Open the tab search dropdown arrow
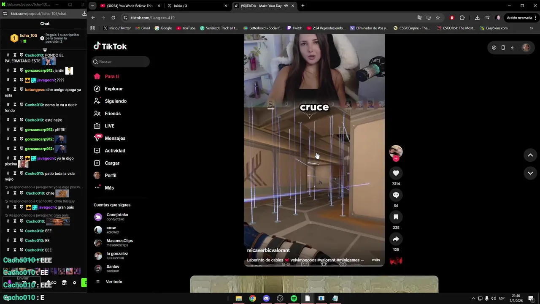The width and height of the screenshot is (540, 304). [92, 6]
